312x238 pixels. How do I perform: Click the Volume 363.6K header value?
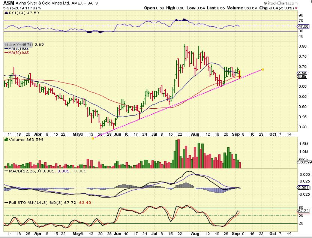pos(242,8)
